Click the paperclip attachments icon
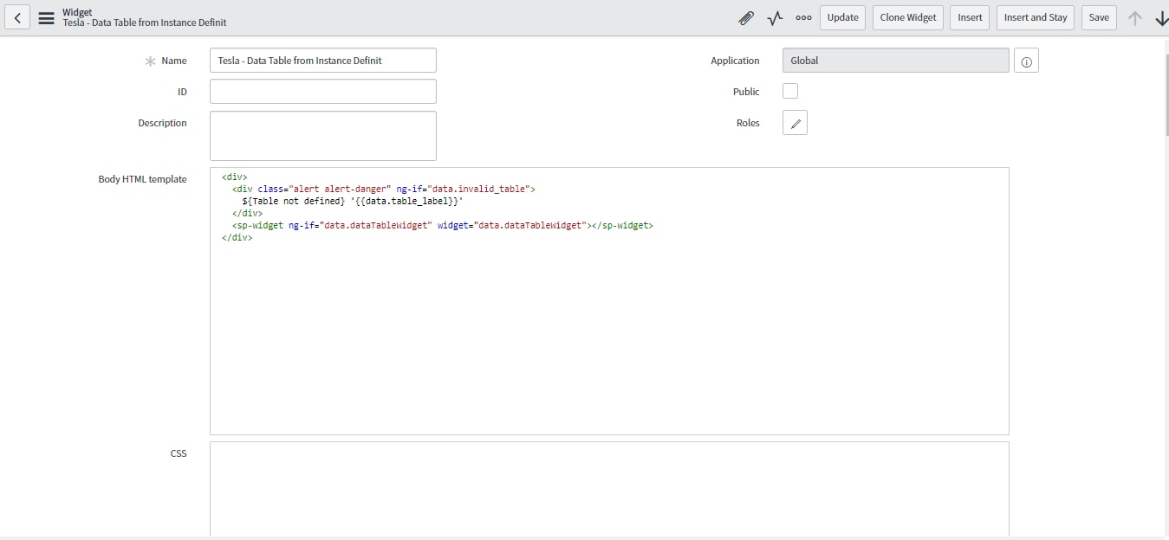 745,17
